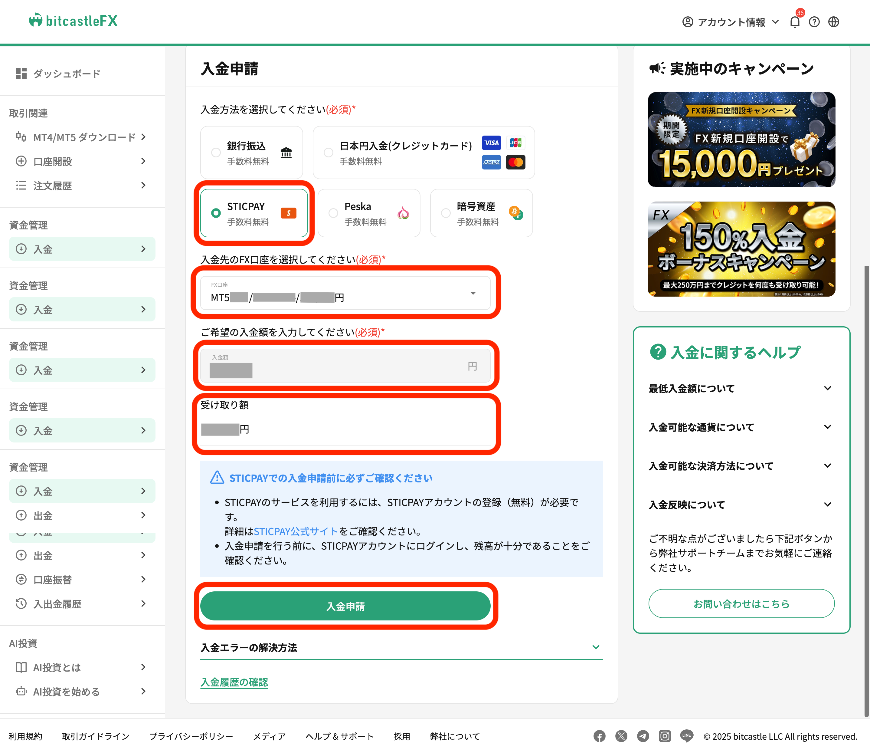Open the Facebook footer icon

[x=599, y=736]
